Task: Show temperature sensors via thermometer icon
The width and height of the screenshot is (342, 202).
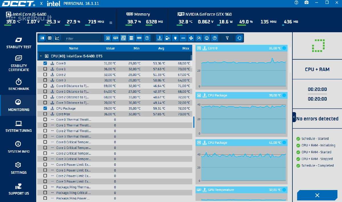Action: 160,38
